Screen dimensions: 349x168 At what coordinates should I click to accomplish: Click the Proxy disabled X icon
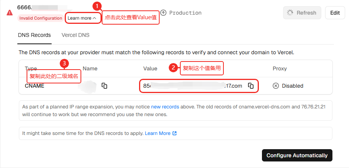tap(276, 86)
